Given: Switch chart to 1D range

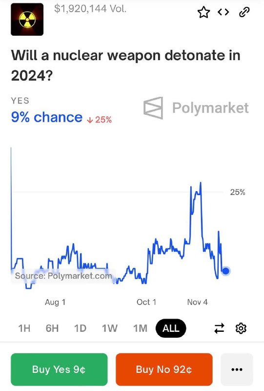Looking at the screenshot, I should pos(80,328).
